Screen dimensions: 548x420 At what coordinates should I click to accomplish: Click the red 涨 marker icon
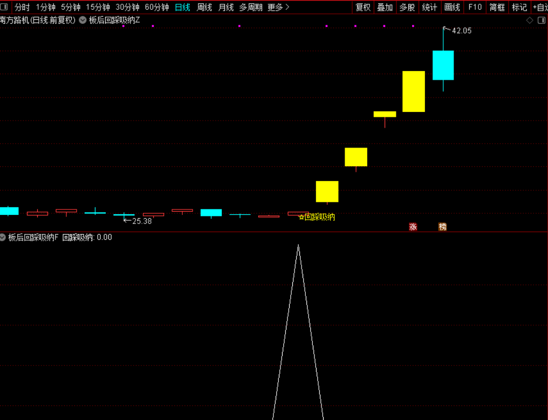[x=413, y=227]
